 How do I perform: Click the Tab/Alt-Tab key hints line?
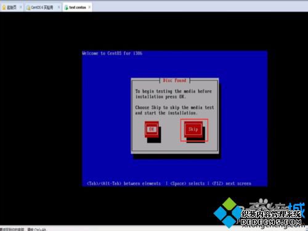point(169,184)
